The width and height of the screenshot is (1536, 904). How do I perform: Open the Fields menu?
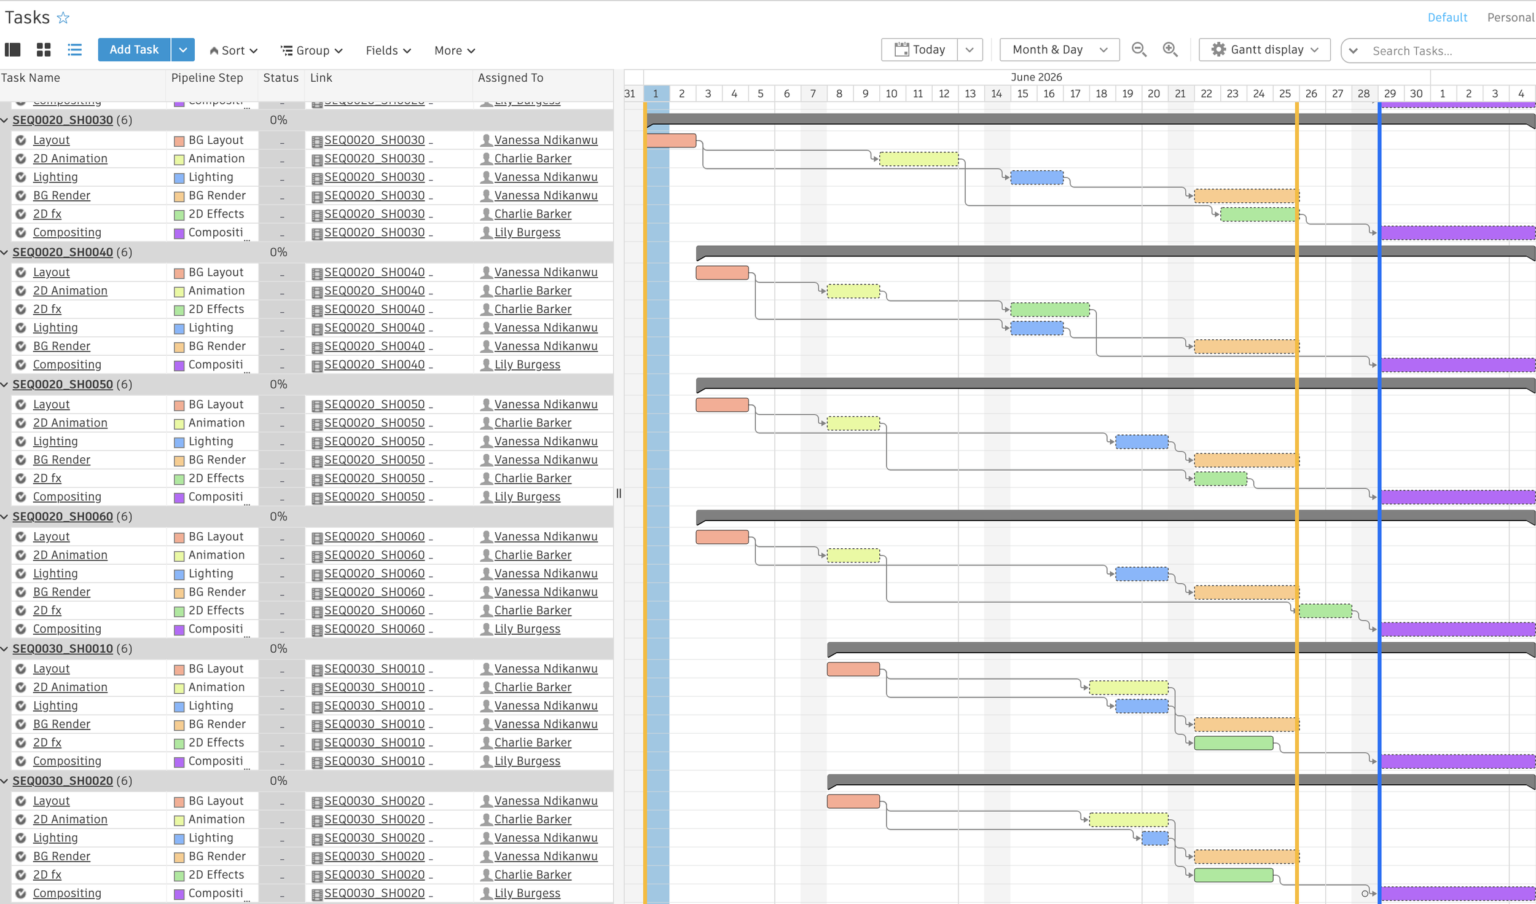(x=388, y=50)
